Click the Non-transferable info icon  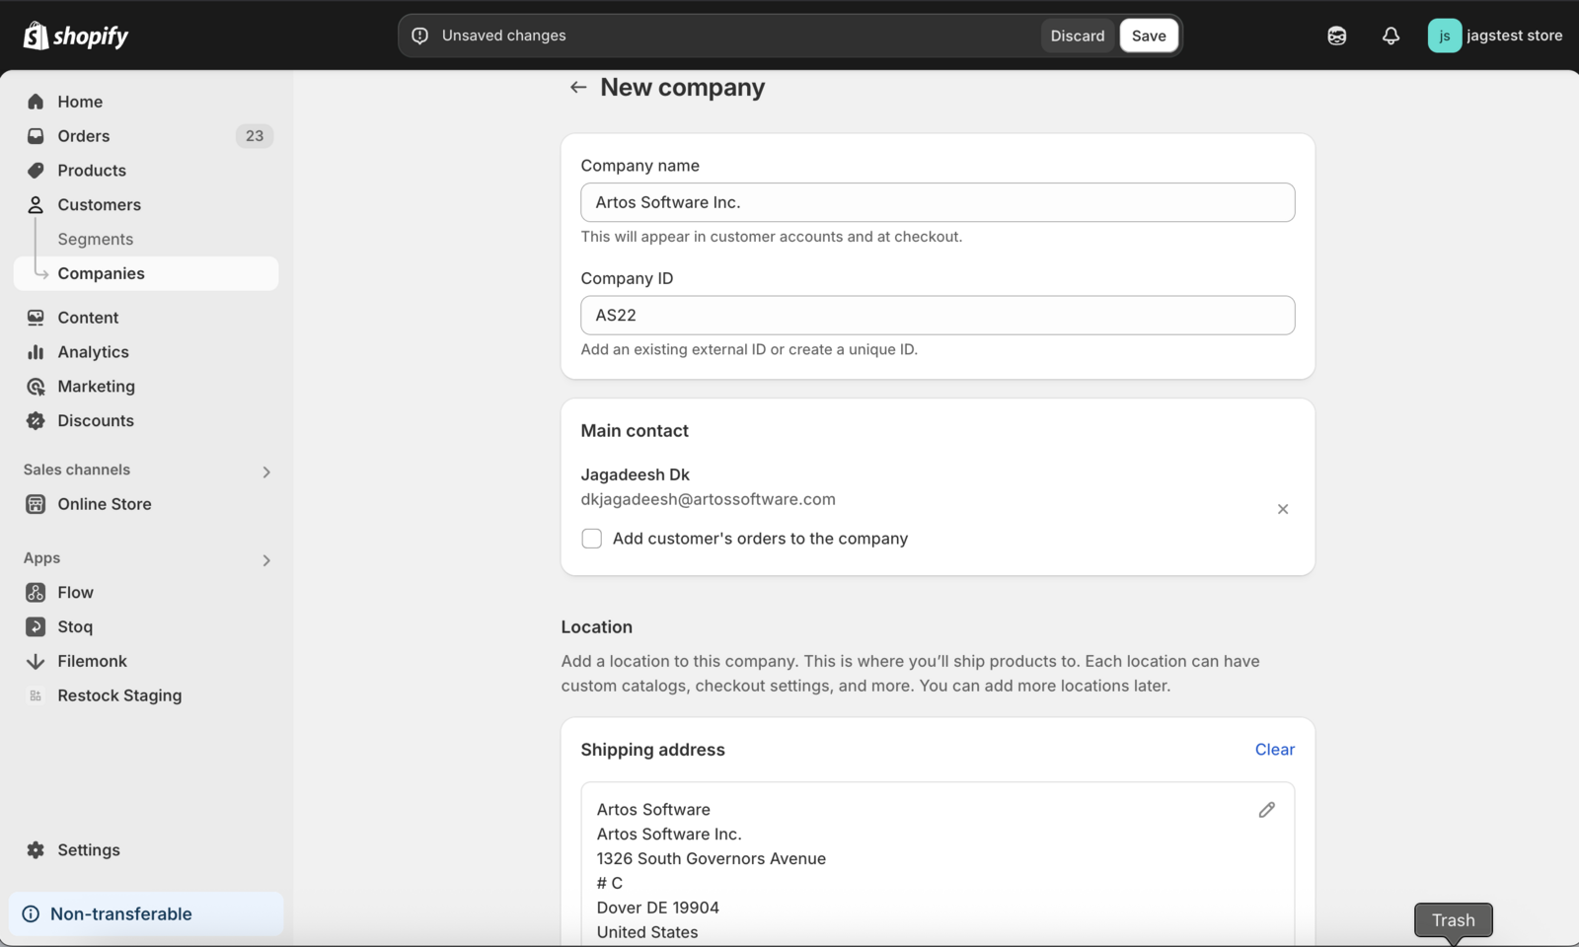click(31, 914)
